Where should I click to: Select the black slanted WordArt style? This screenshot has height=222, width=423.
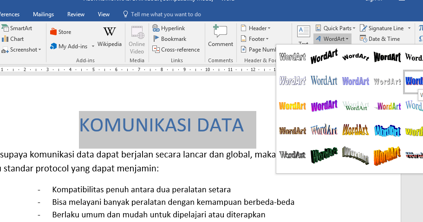pyautogui.click(x=324, y=57)
